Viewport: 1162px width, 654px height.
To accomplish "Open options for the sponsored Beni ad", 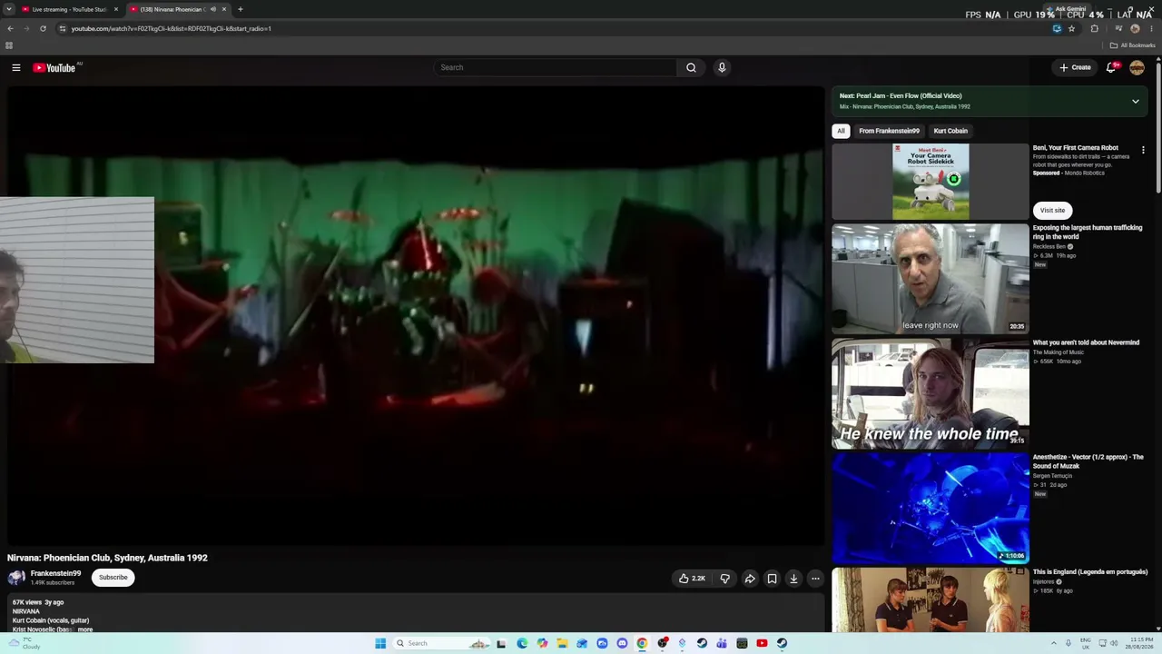I will click(1143, 150).
